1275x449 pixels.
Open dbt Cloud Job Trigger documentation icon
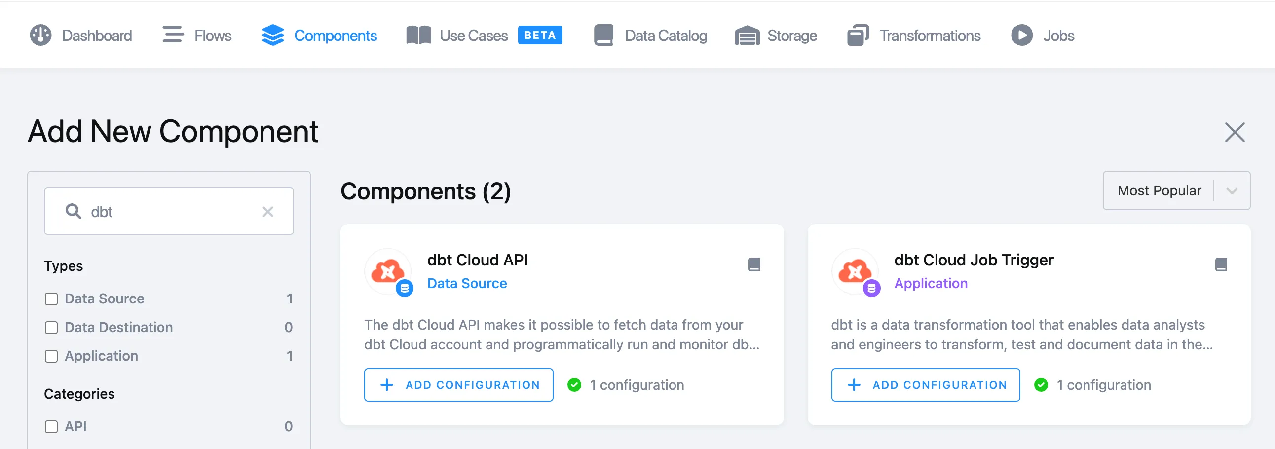coord(1221,264)
